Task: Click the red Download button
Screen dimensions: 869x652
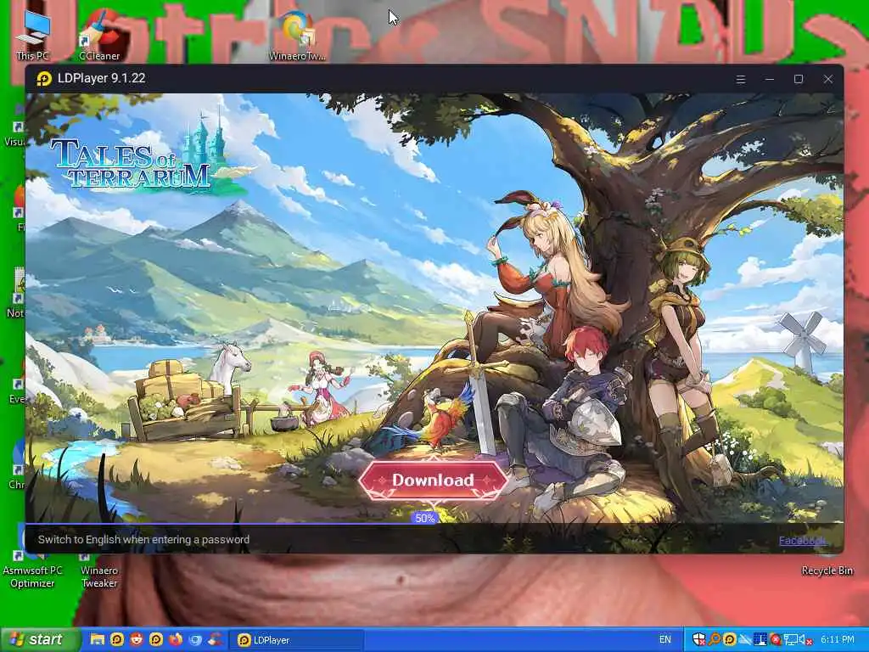Action: (x=433, y=481)
